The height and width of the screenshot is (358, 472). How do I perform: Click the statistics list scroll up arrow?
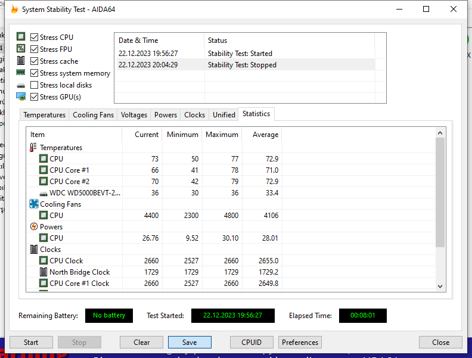tap(440, 133)
